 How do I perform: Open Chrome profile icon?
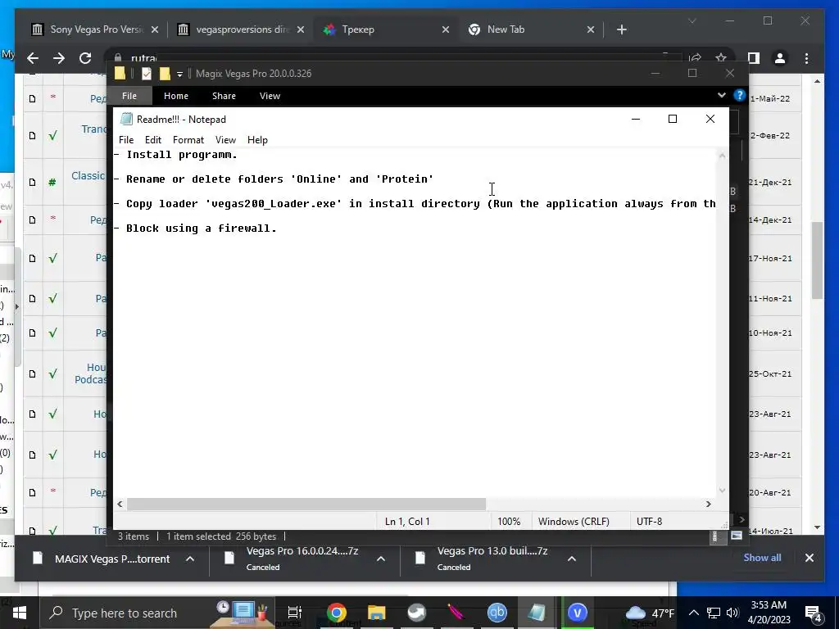pyautogui.click(x=780, y=58)
